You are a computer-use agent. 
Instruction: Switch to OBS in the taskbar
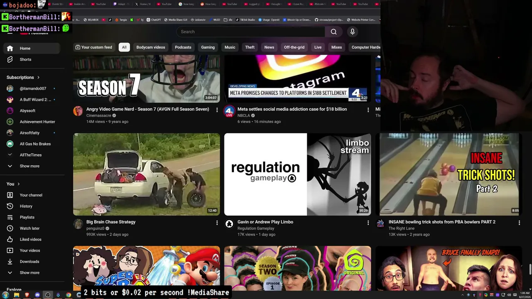48,295
